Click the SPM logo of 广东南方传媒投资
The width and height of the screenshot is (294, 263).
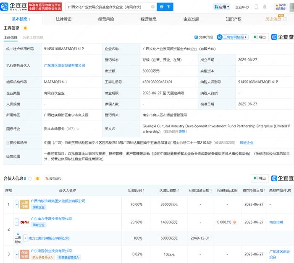click(24, 222)
